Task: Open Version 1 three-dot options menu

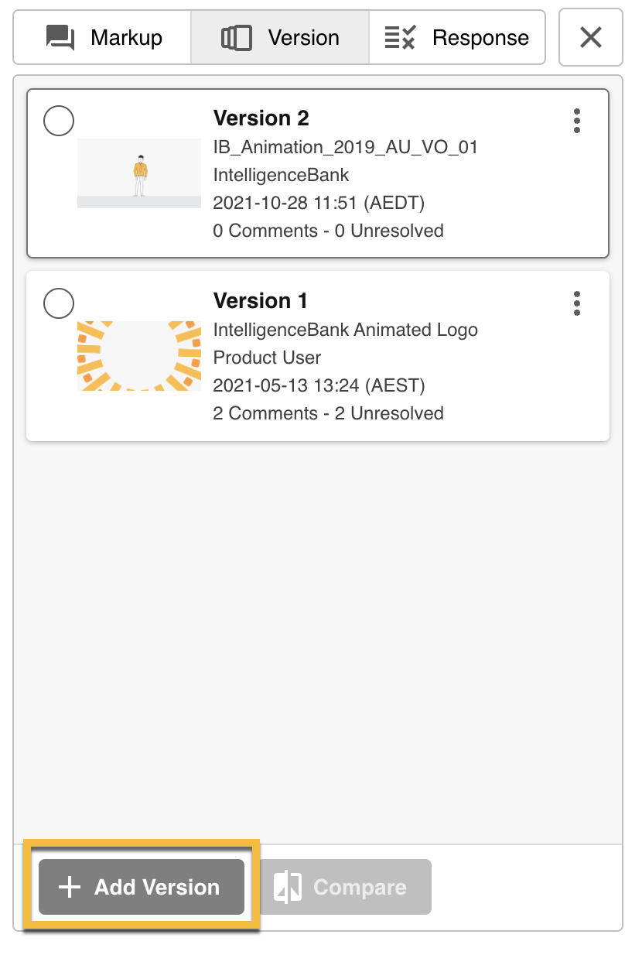Action: point(577,303)
